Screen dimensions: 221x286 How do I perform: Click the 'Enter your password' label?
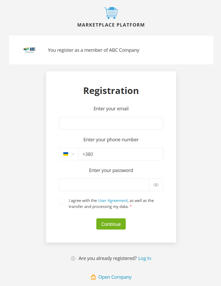tap(111, 170)
